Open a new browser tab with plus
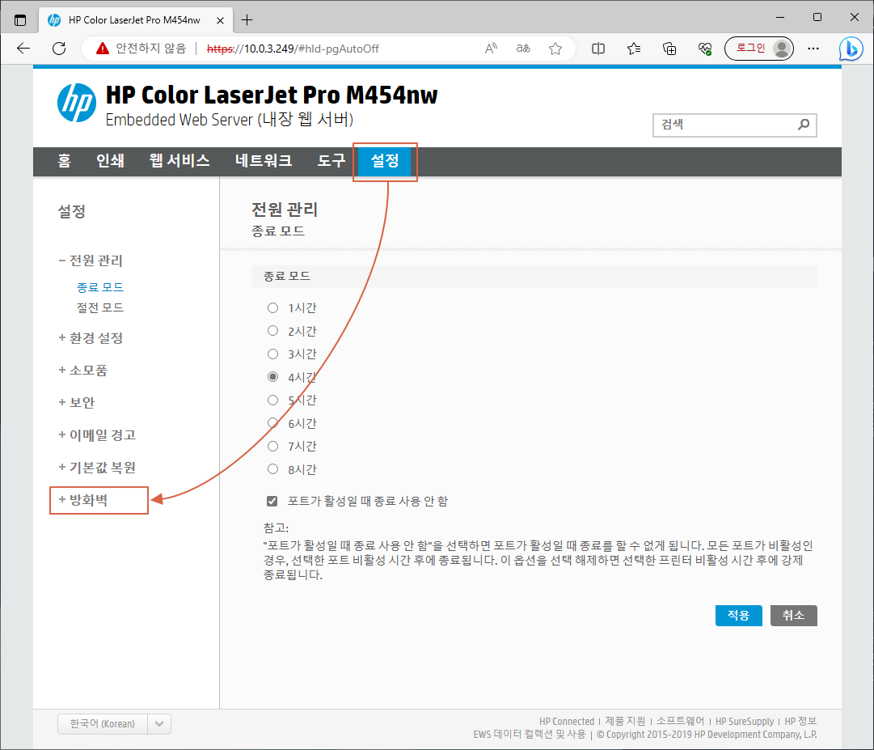The height and width of the screenshot is (750, 874). (247, 20)
